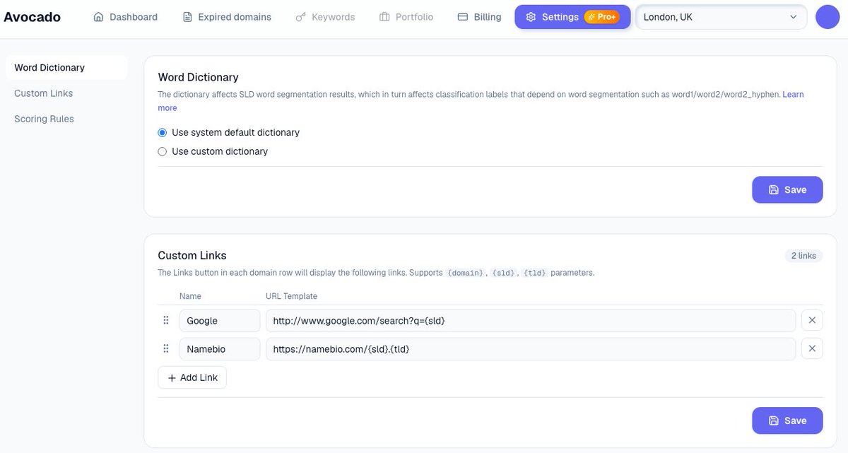848x453 pixels.
Task: Click the Dashboard home icon
Action: 99,17
